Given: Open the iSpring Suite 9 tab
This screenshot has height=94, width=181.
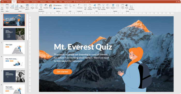Looking at the screenshot, I should click(x=68, y=2).
